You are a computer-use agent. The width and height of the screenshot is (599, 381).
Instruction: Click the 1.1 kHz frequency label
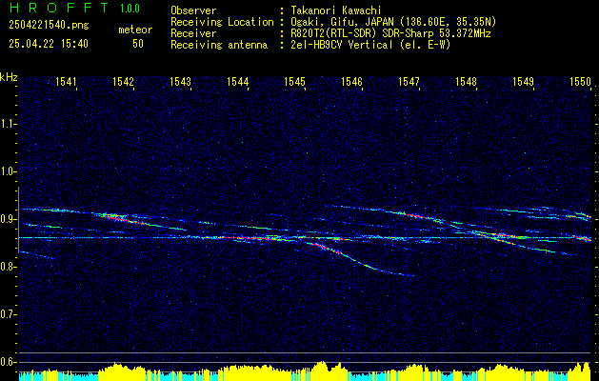coord(8,124)
